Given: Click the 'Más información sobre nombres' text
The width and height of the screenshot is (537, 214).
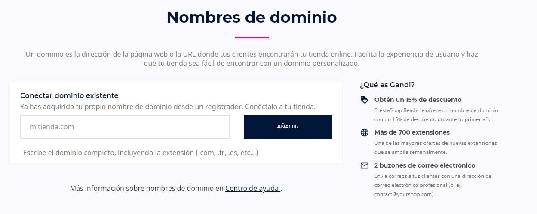Looking at the screenshot, I should pos(147,188).
